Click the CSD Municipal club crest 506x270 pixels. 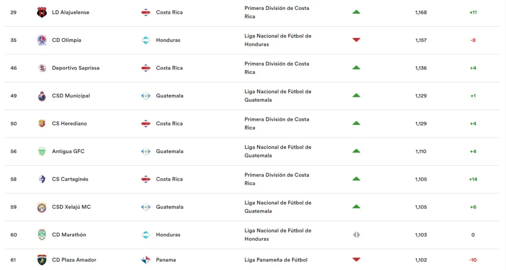pos(42,96)
